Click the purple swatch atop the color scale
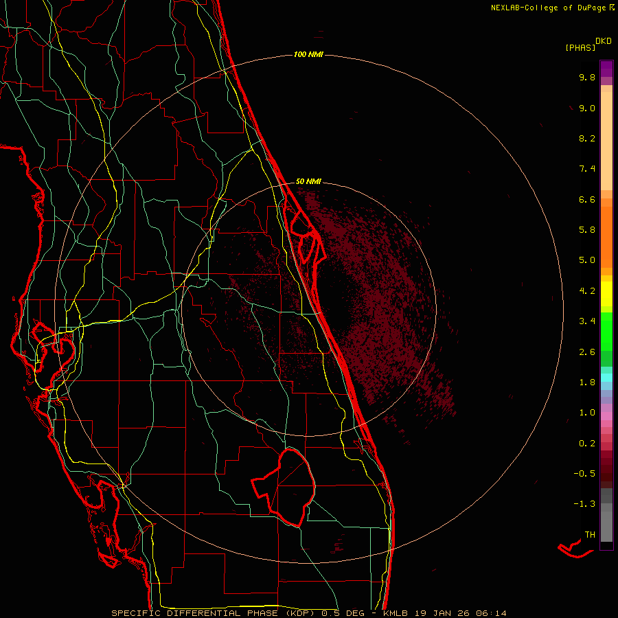Screen dimensions: 618x618 click(606, 69)
